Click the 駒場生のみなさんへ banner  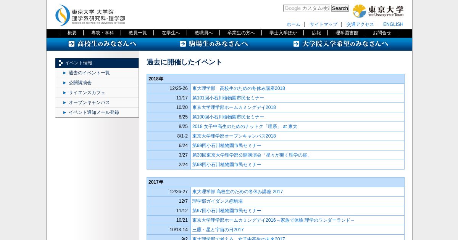pos(214,44)
